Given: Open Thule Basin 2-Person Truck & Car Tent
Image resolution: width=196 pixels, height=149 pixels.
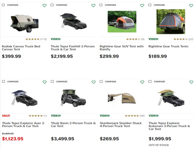Looking at the screenshot, I should [73, 125].
